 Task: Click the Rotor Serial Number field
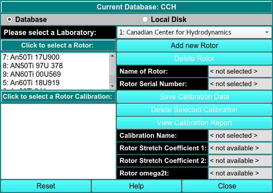[x=240, y=84]
